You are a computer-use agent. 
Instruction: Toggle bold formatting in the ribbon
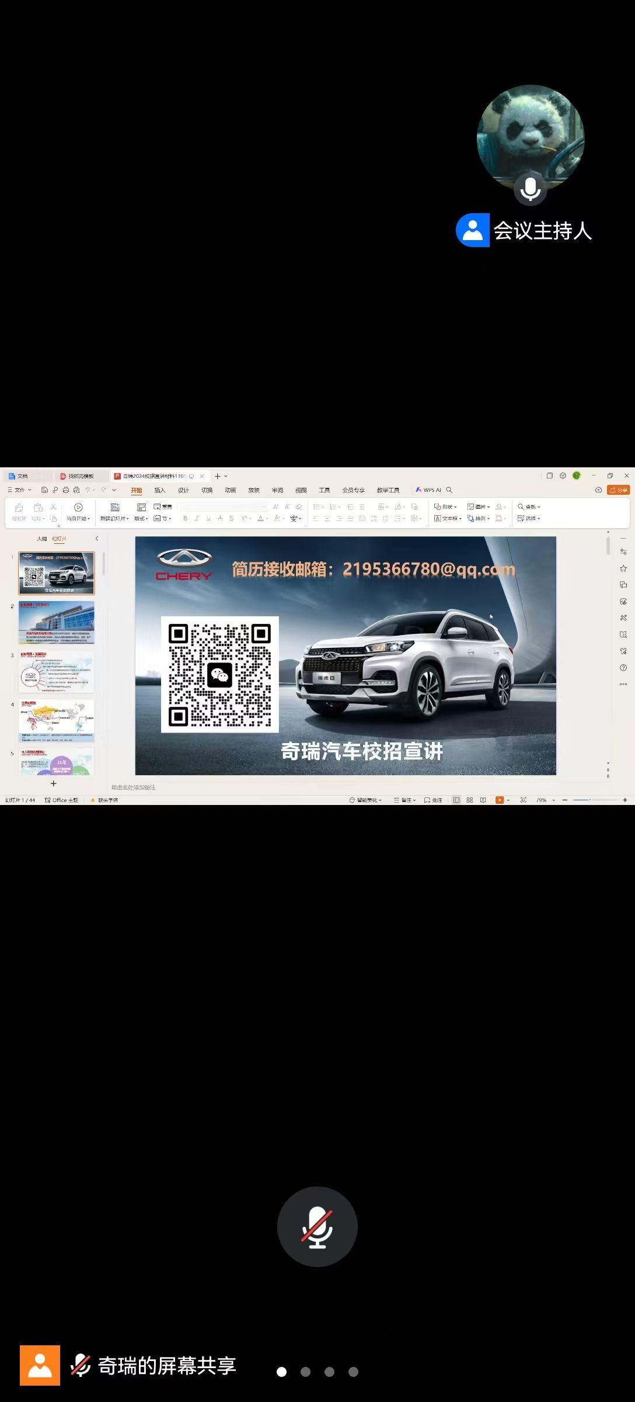(x=186, y=519)
